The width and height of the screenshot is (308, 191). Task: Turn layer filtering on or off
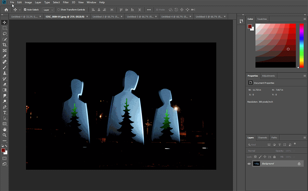tap(295, 144)
